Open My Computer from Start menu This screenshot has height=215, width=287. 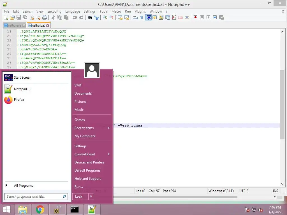[x=85, y=136]
